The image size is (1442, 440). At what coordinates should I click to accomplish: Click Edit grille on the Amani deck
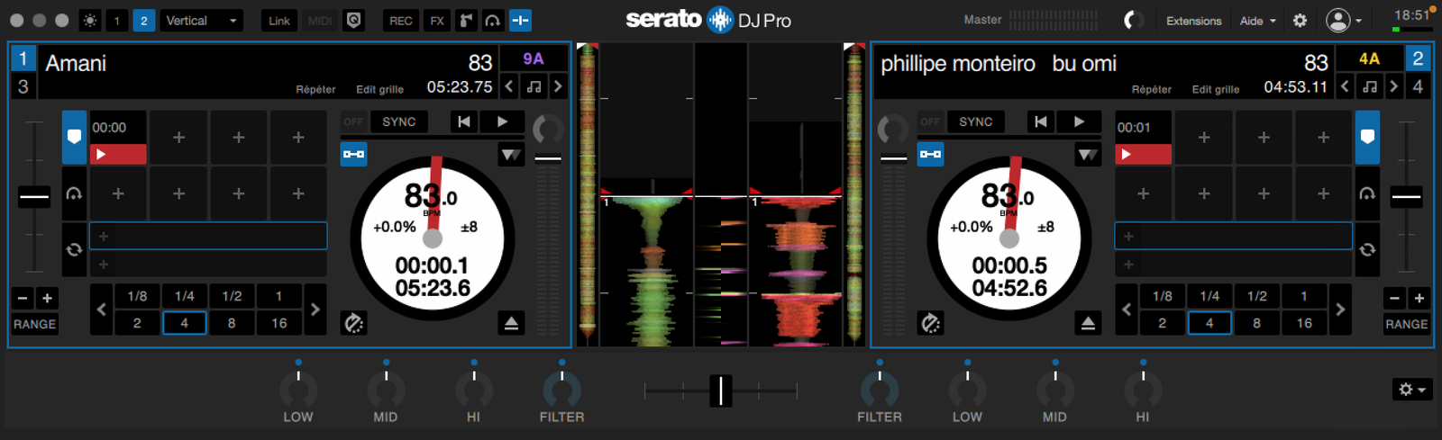pos(379,89)
